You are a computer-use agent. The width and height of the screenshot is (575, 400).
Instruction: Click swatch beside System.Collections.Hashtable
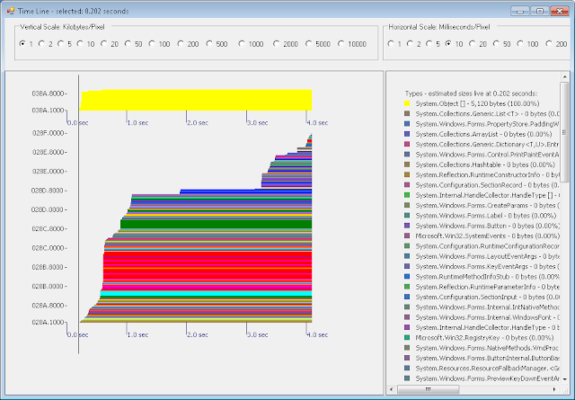tap(407, 164)
